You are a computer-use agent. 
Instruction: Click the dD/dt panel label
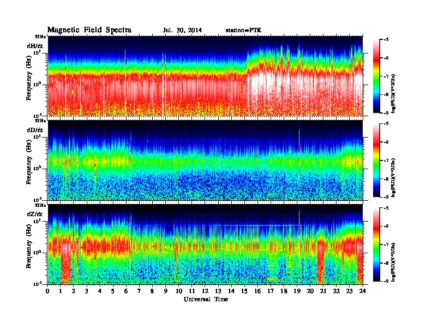tap(35, 130)
